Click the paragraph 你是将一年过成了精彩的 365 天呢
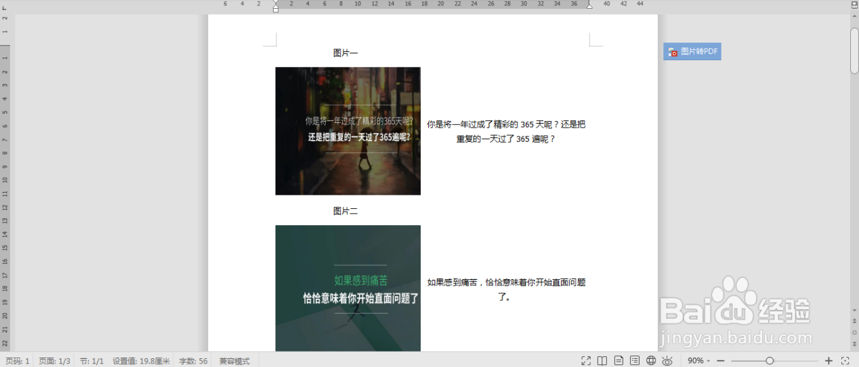The image size is (859, 367). tap(506, 132)
